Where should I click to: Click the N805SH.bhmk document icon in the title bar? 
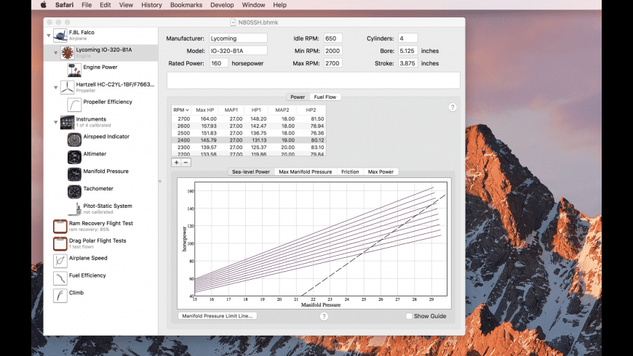tap(233, 23)
